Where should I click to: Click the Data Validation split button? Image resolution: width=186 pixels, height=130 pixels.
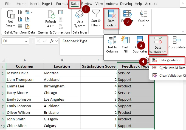158,45
